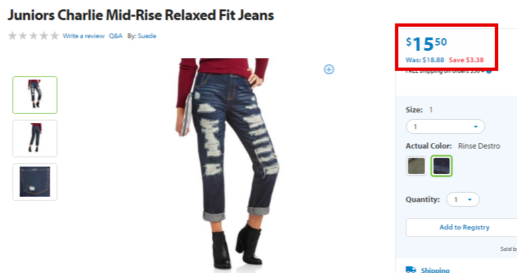
Task: Select the Rinse Destro dark denim swatch
Action: point(441,166)
